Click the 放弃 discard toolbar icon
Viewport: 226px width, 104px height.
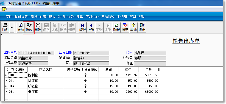click(55, 28)
